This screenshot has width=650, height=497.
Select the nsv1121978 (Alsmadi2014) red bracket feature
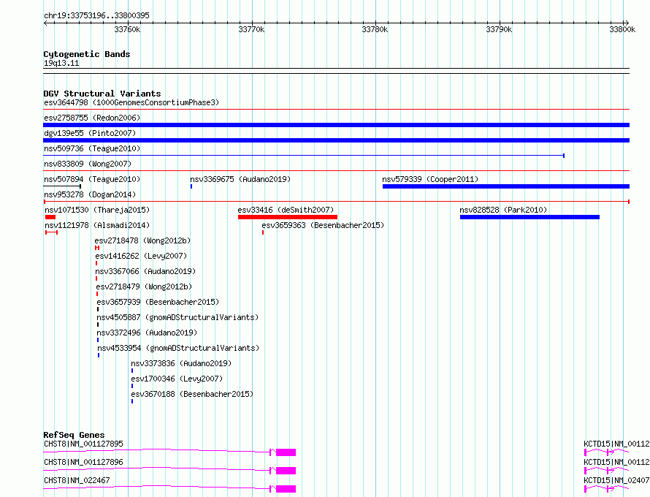pos(51,232)
